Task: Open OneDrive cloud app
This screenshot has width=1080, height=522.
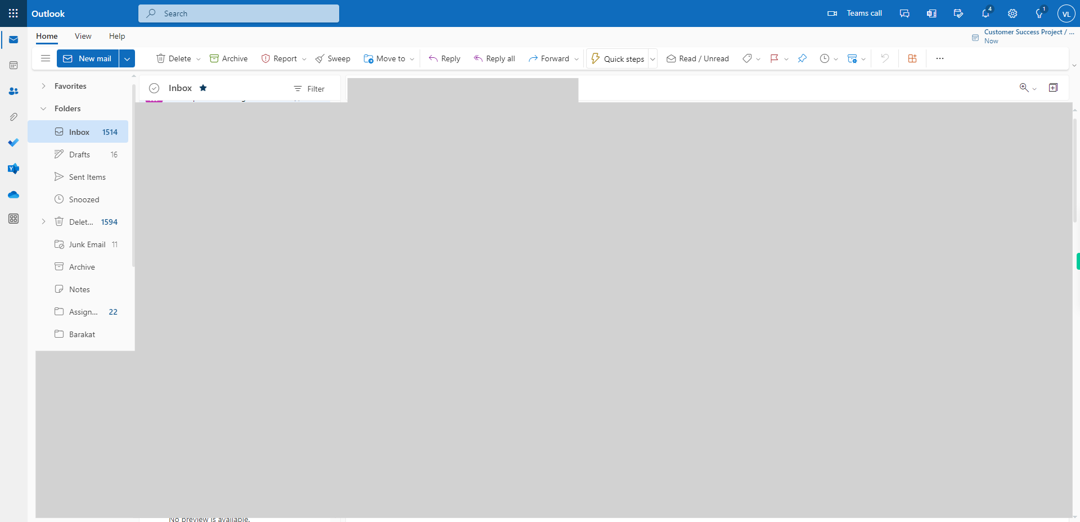Action: tap(13, 194)
